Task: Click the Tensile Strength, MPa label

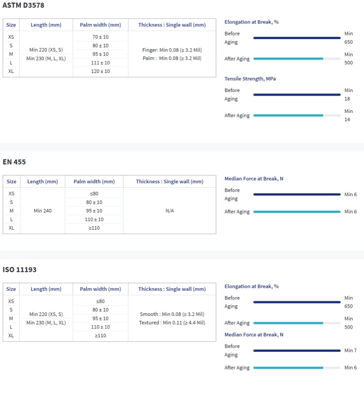Action: (250, 79)
